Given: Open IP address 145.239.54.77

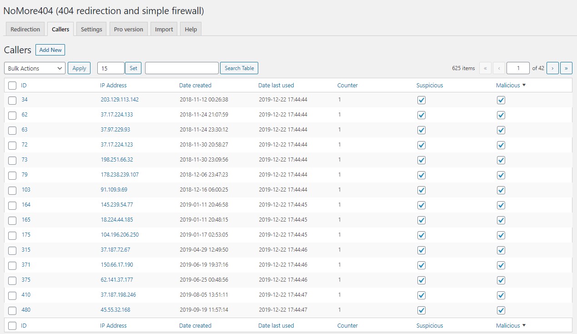Looking at the screenshot, I should [x=117, y=204].
